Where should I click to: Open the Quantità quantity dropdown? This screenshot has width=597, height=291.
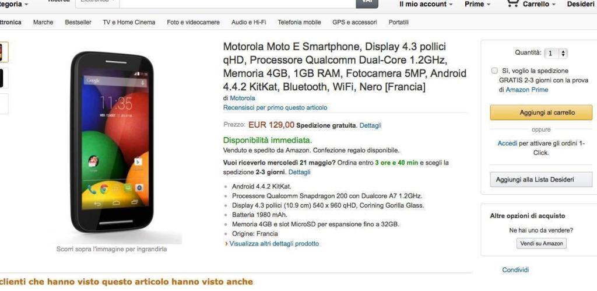[x=556, y=53]
